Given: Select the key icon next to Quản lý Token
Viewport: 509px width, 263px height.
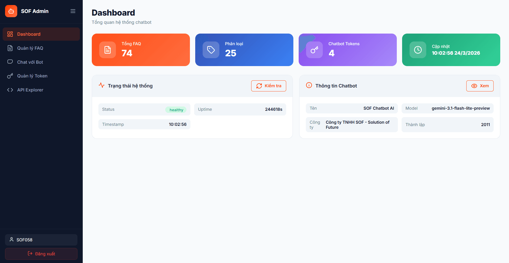Looking at the screenshot, I should click(10, 76).
